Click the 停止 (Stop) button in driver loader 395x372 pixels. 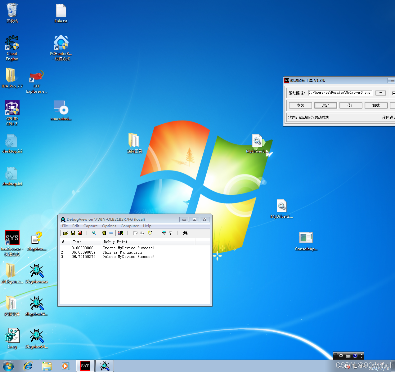(x=351, y=105)
